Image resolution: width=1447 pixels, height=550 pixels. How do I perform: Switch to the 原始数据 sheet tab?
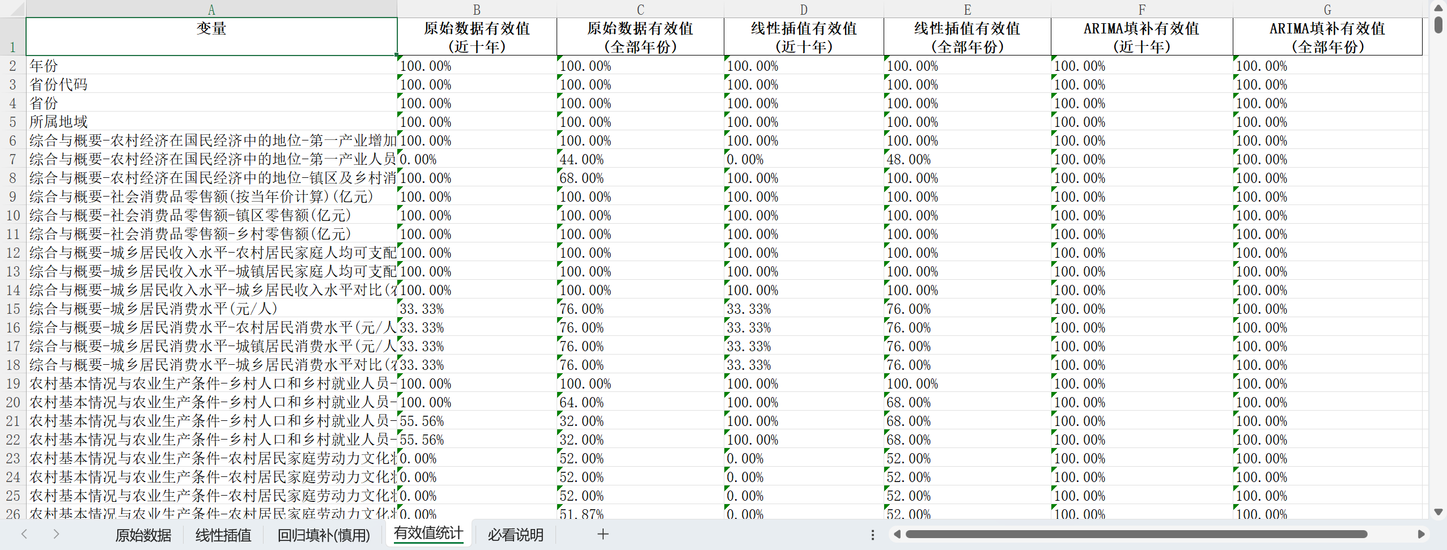click(x=143, y=535)
